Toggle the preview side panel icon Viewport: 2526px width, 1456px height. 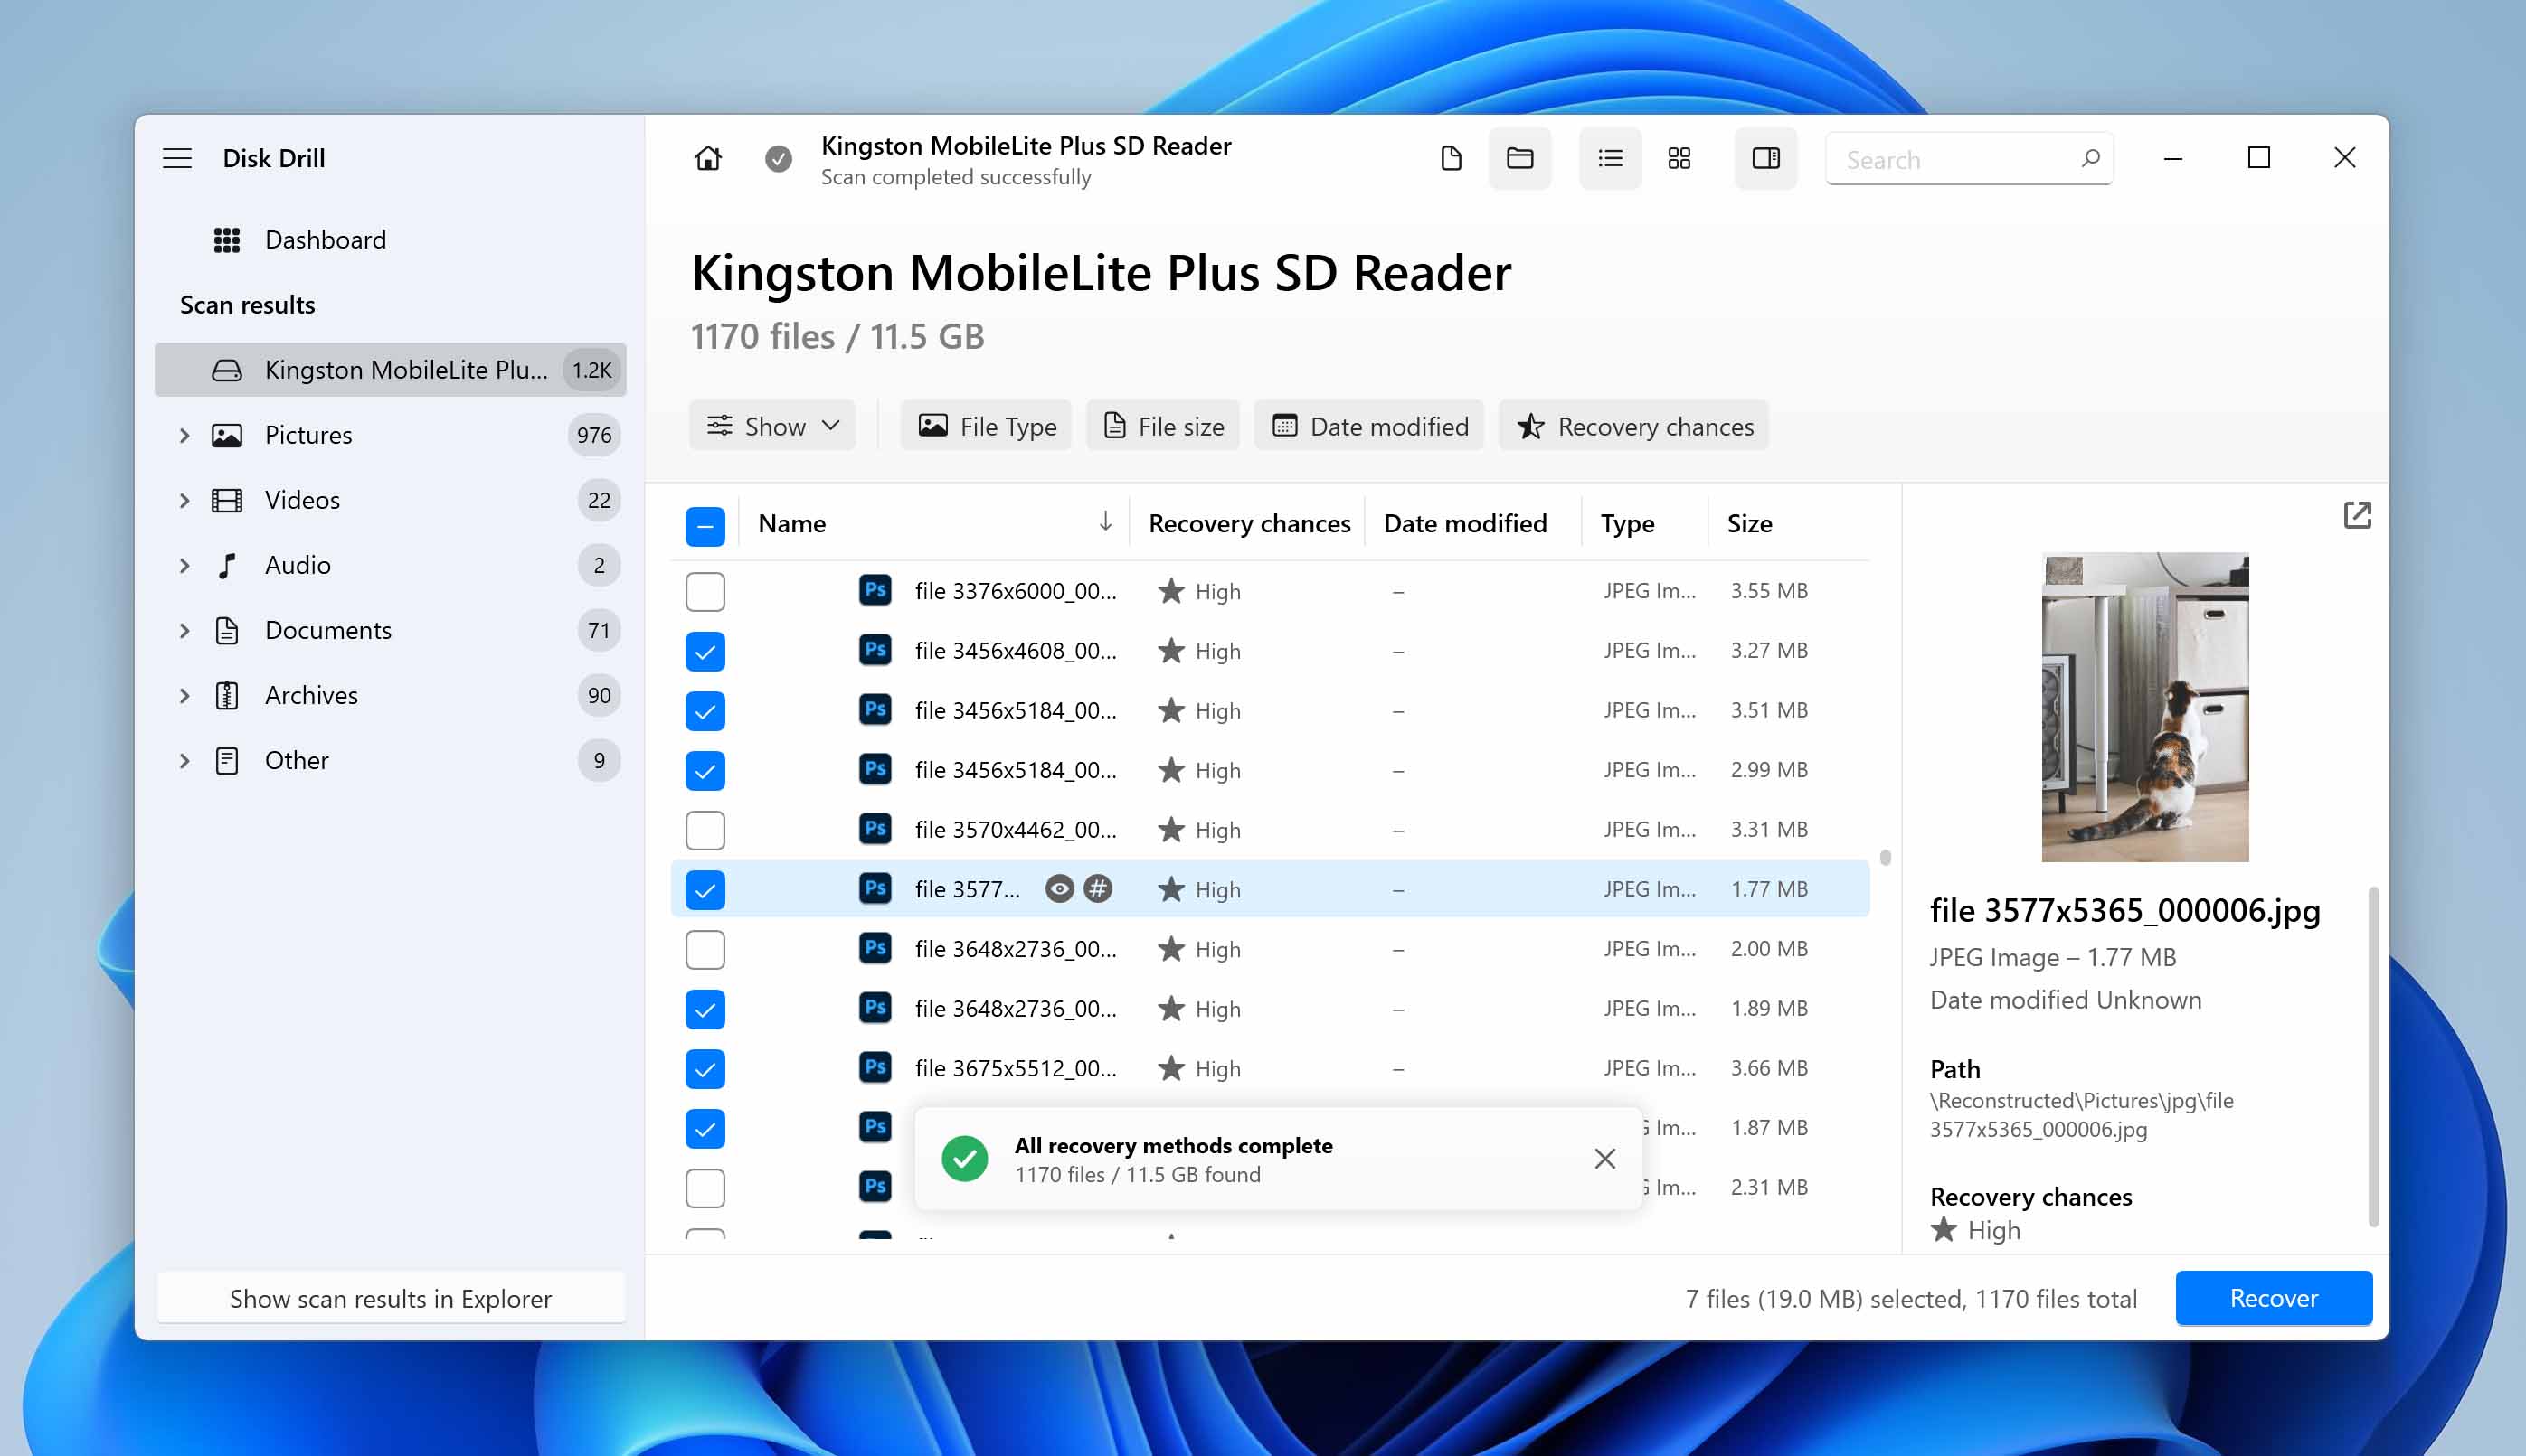pos(1765,158)
